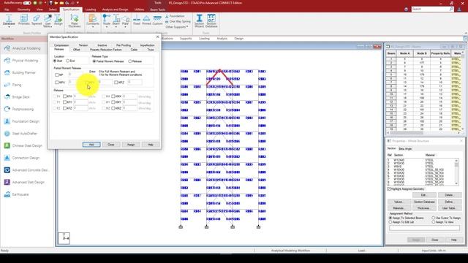
Task: Select End location radio button
Action: click(68, 61)
